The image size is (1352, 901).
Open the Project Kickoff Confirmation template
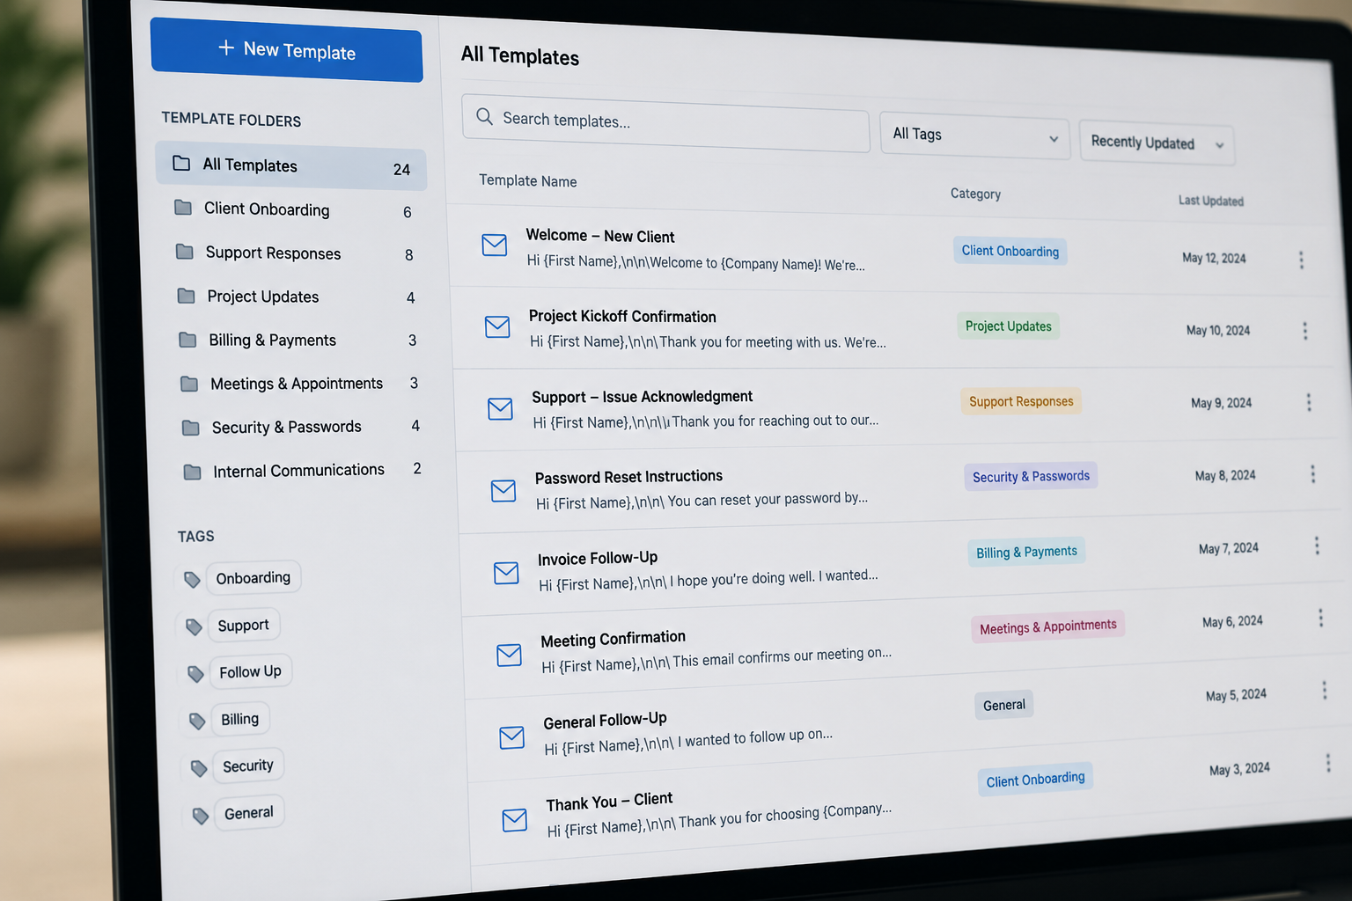coord(622,316)
